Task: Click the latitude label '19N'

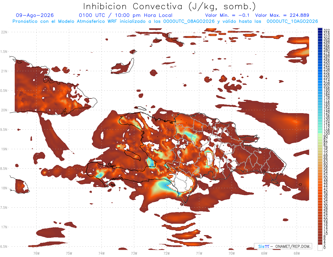Action: coord(4,149)
